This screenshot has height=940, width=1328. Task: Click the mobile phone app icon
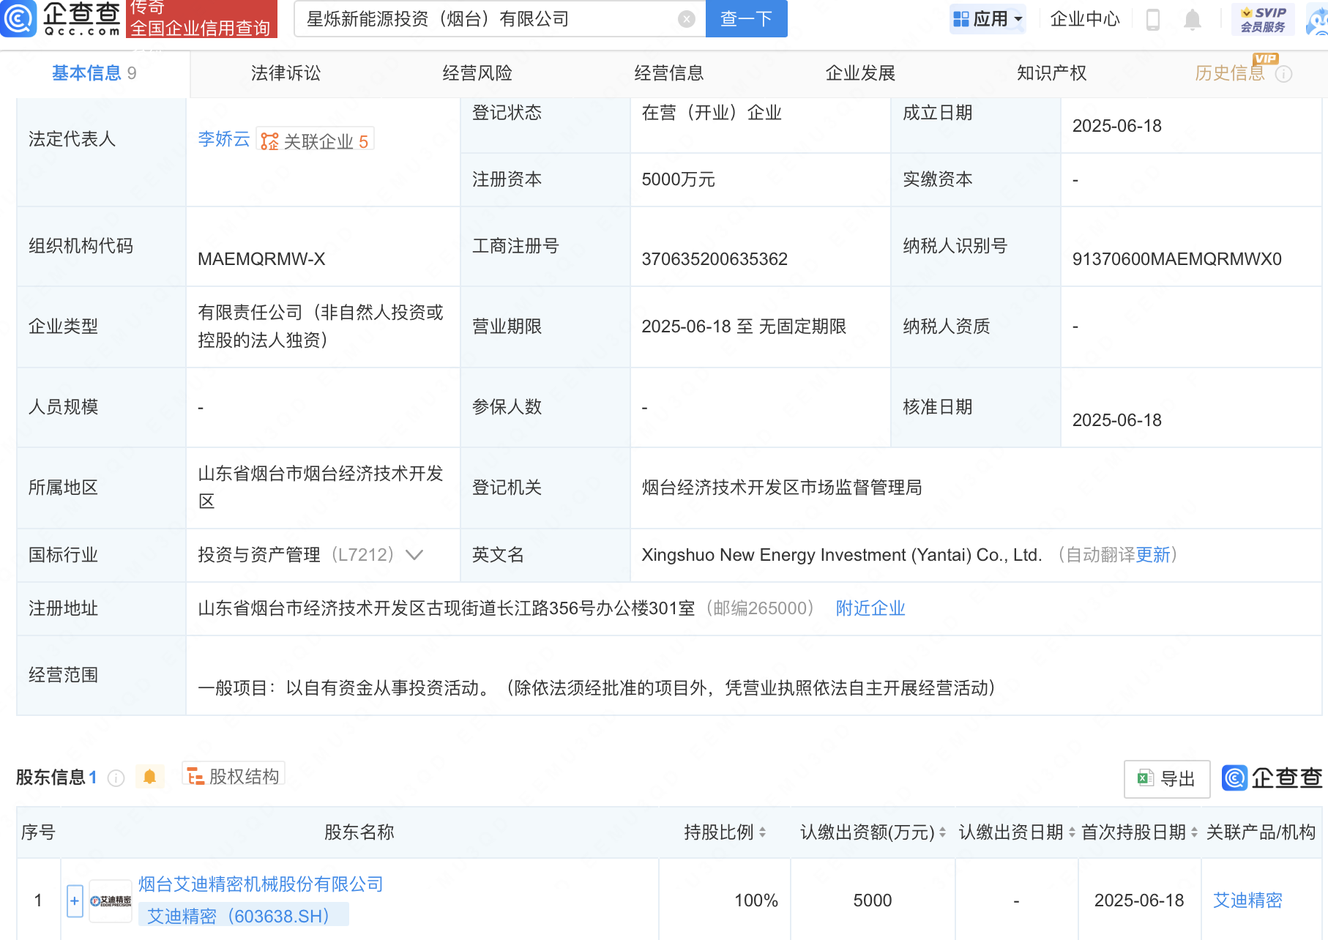(1152, 19)
